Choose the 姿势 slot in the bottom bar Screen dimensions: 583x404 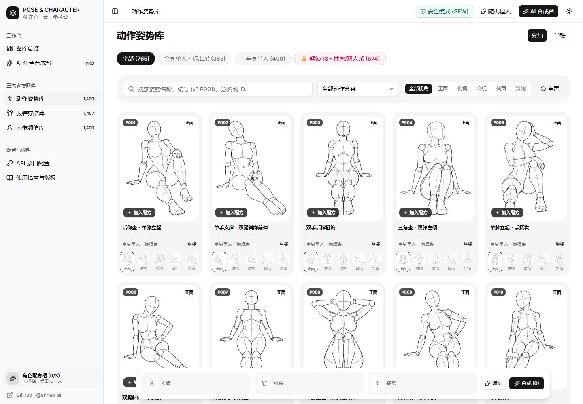point(423,383)
